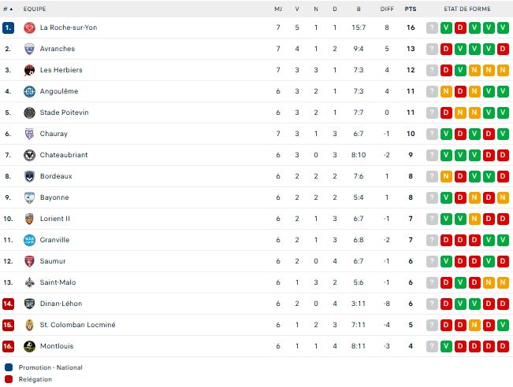Click the blue Promotion - National legend swatch
Viewport: 513px width, 387px height.
9,367
